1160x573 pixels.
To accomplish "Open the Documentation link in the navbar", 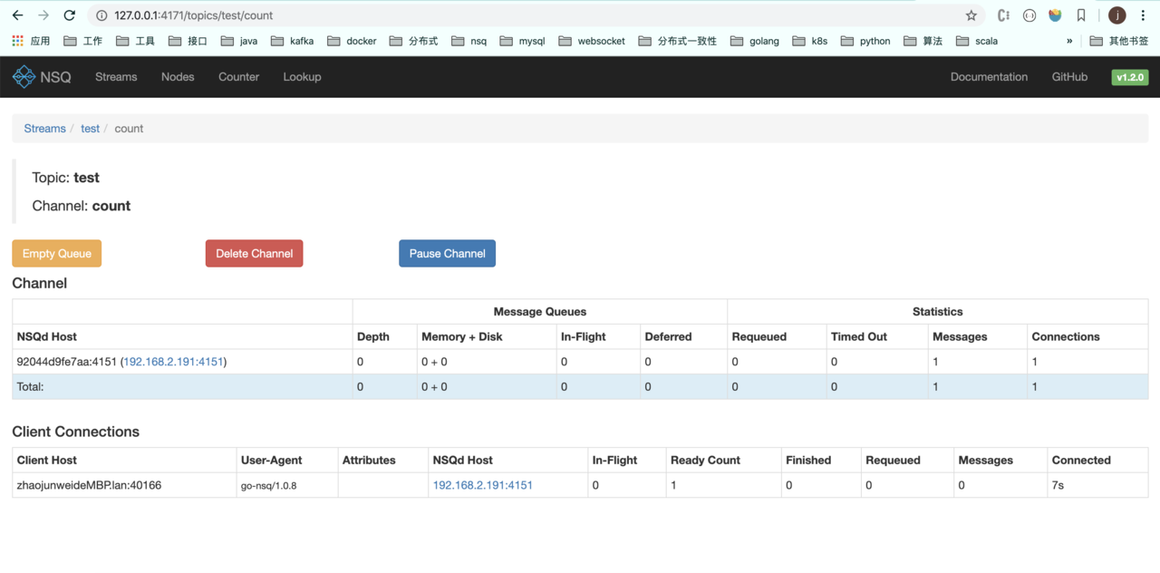I will (989, 77).
